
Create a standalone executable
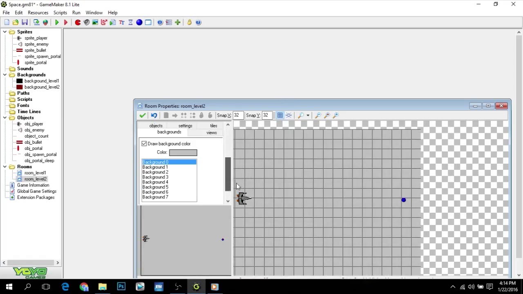pos(36,22)
